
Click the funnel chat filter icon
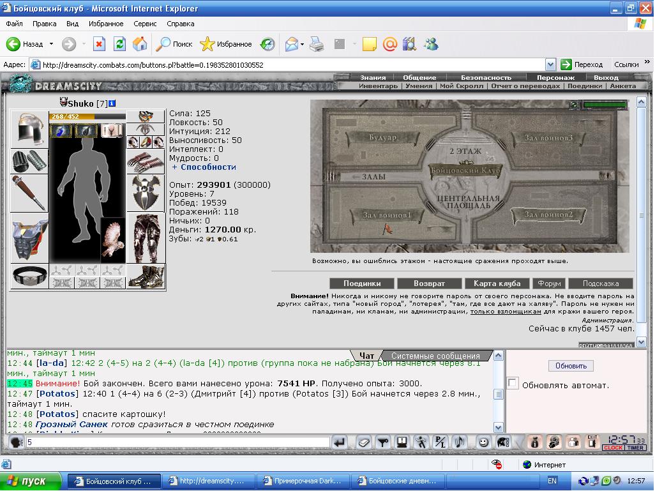382,442
